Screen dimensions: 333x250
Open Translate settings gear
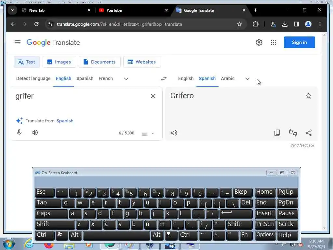259,42
